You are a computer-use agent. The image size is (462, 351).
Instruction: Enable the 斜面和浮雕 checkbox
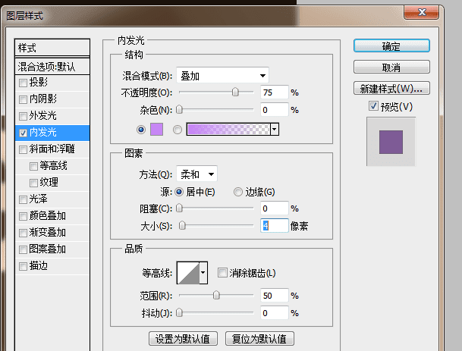[23, 149]
